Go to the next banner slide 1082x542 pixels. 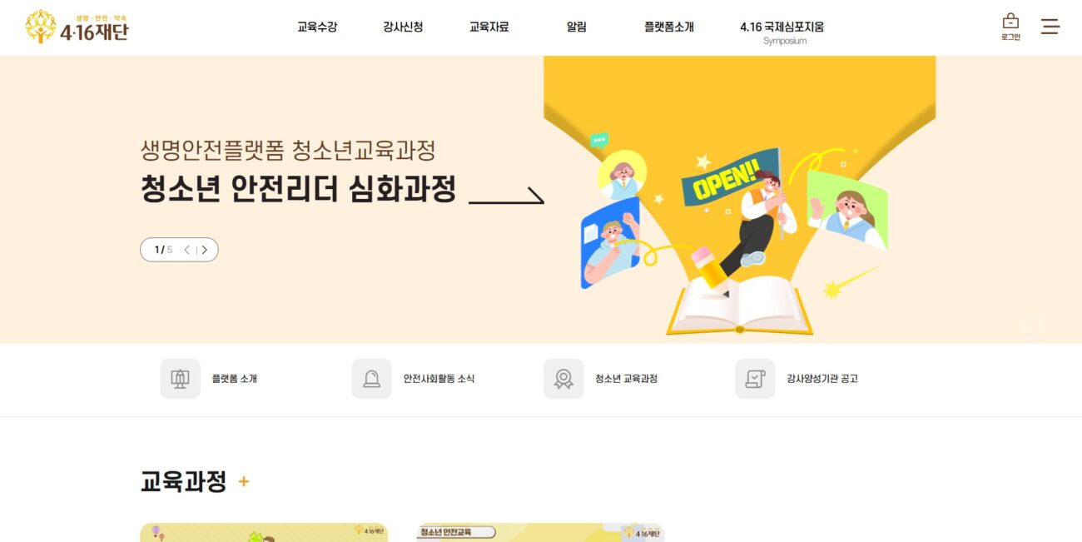[205, 250]
